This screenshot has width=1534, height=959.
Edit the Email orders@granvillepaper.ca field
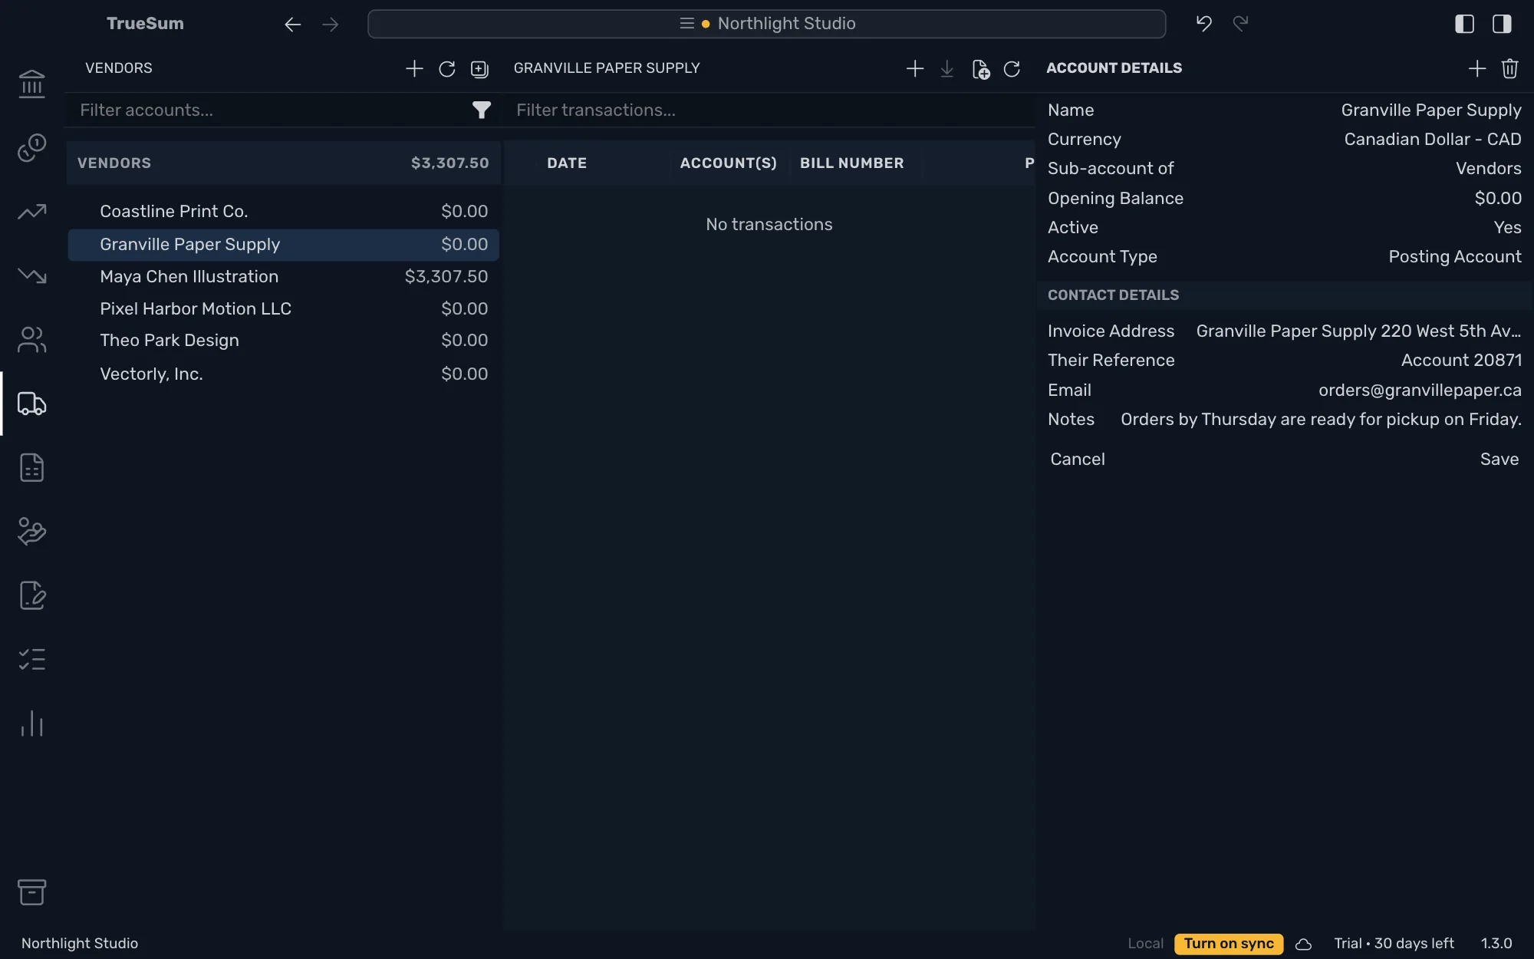click(1420, 391)
